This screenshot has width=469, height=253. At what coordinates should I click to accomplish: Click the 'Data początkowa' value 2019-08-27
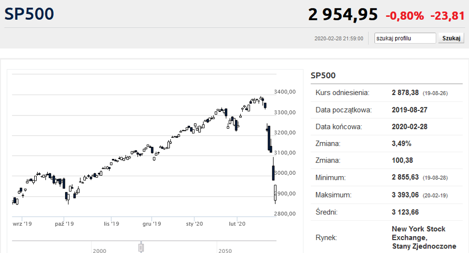click(x=409, y=110)
